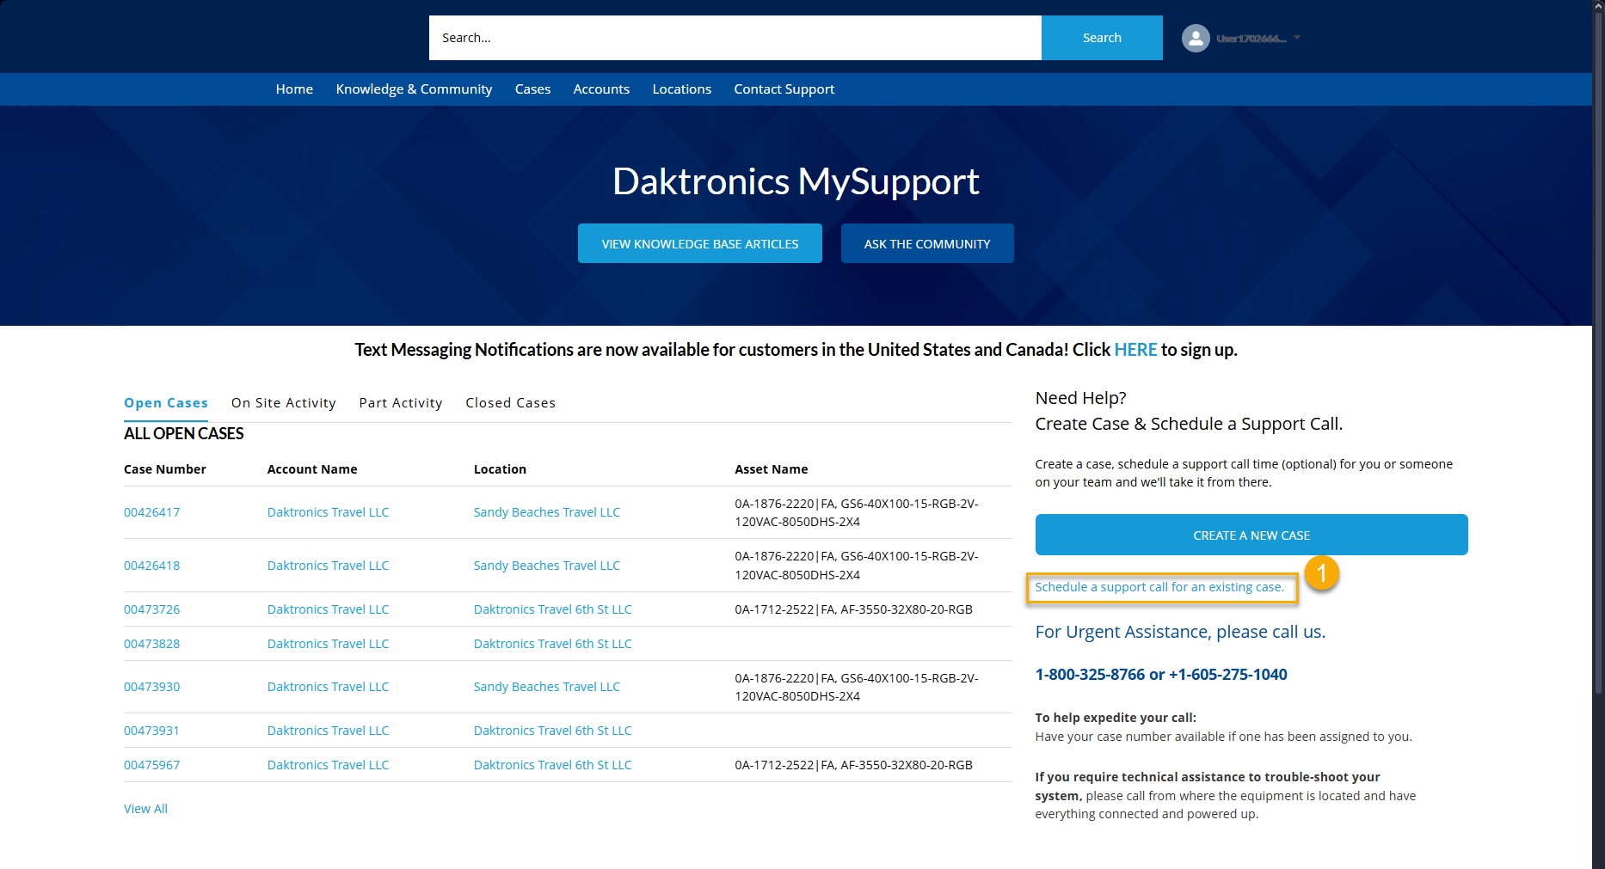Image resolution: width=1605 pixels, height=869 pixels.
Task: Select Contact Support in navigation bar
Action: click(x=784, y=89)
